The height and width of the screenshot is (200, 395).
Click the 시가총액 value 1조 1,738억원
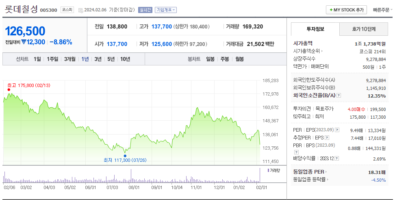tap(370, 44)
